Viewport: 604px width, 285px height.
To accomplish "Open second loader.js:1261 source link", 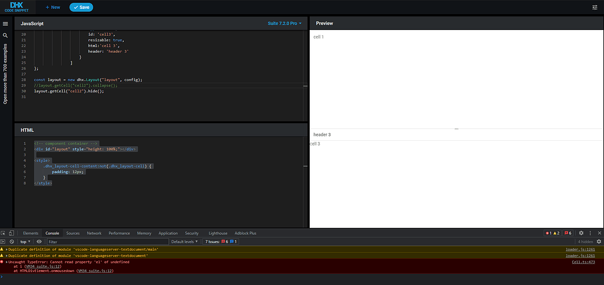I will click(580, 256).
